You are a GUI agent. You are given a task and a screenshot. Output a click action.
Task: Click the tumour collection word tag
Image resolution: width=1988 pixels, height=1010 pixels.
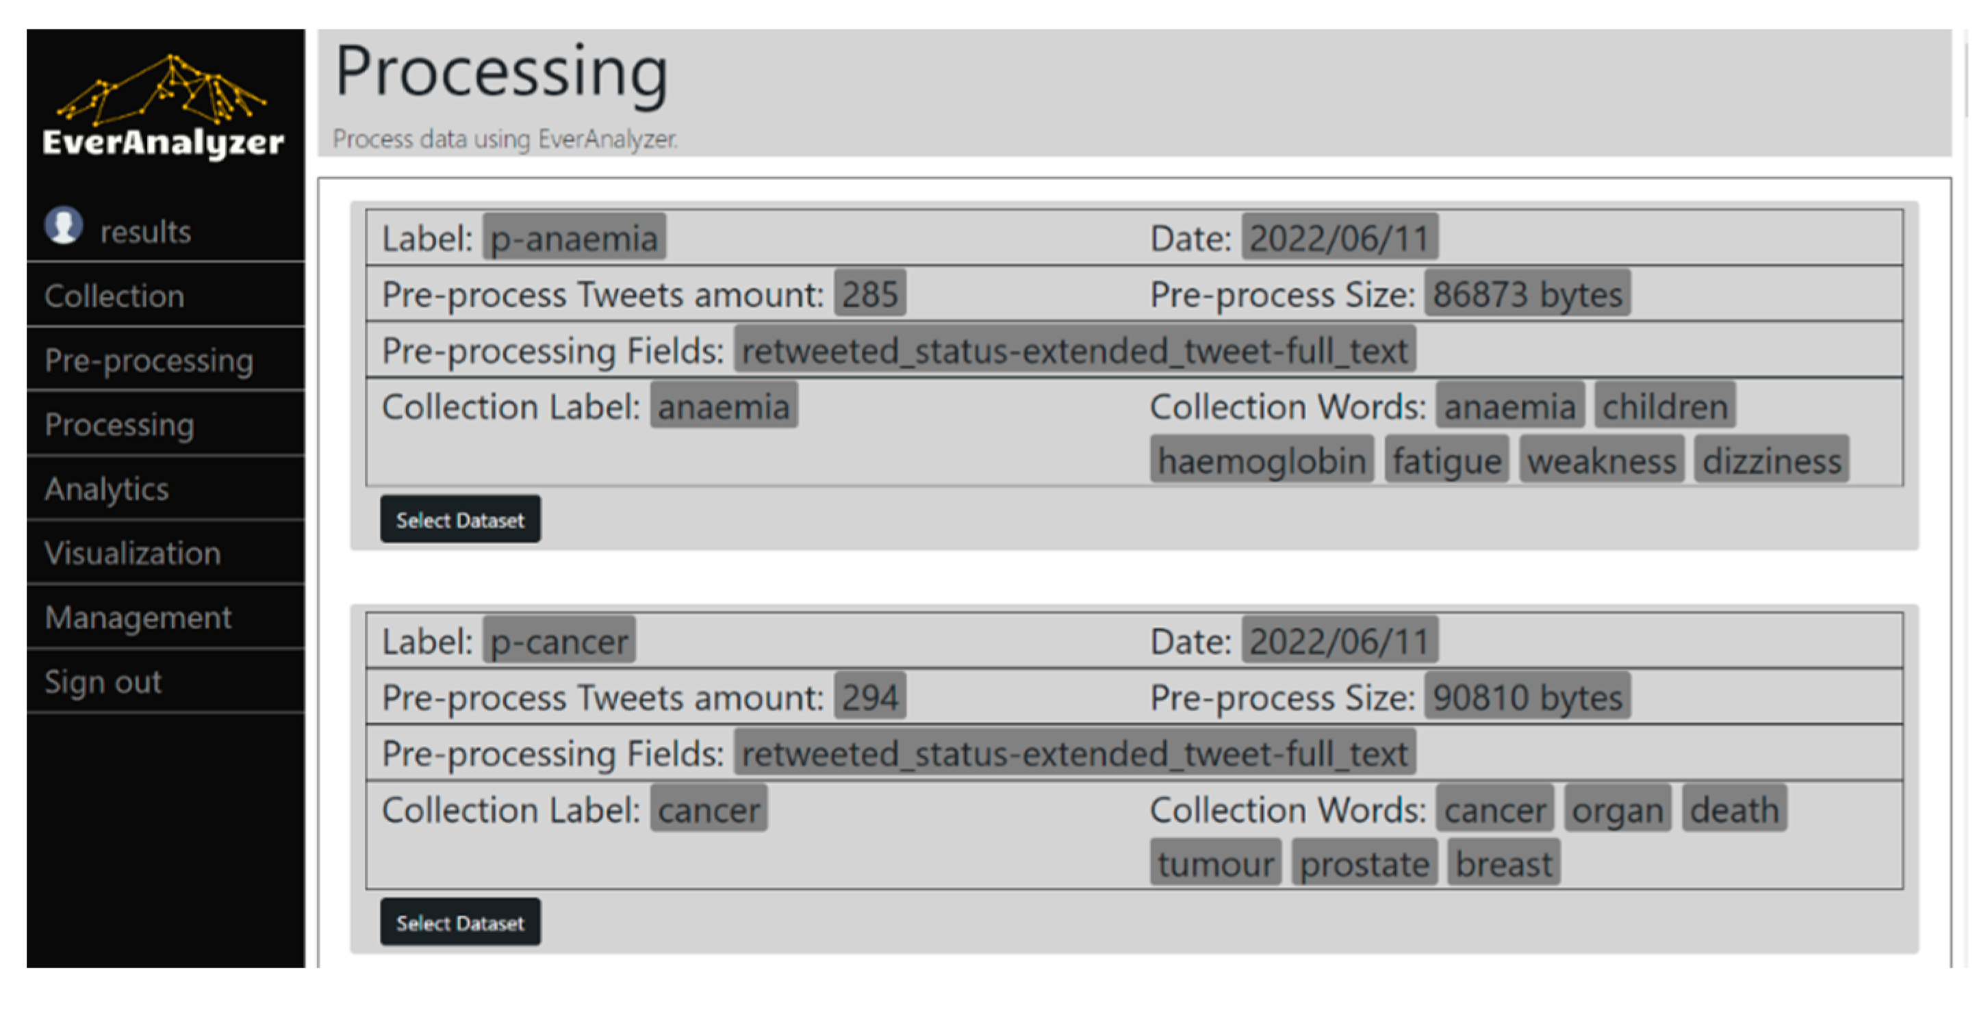click(x=1214, y=864)
